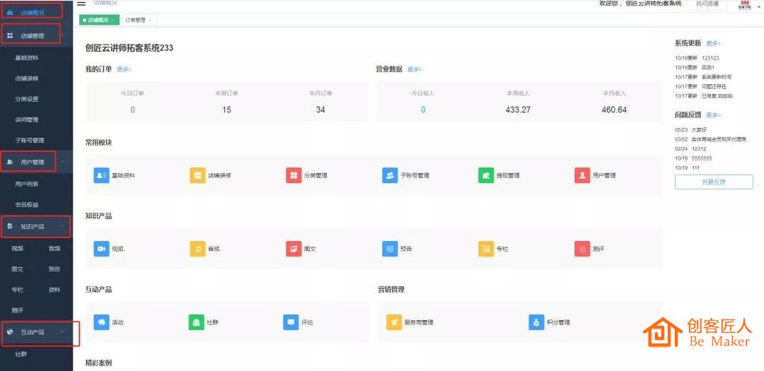Screen dimensions: 764x371
Task: Toggle the hamburger sidebar menu icon
Action: (x=82, y=3)
